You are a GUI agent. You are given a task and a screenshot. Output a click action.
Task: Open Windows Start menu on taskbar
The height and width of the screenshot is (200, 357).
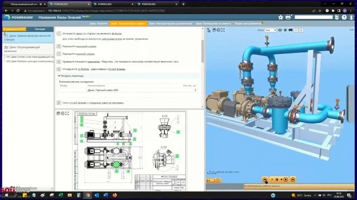[x=6, y=195]
